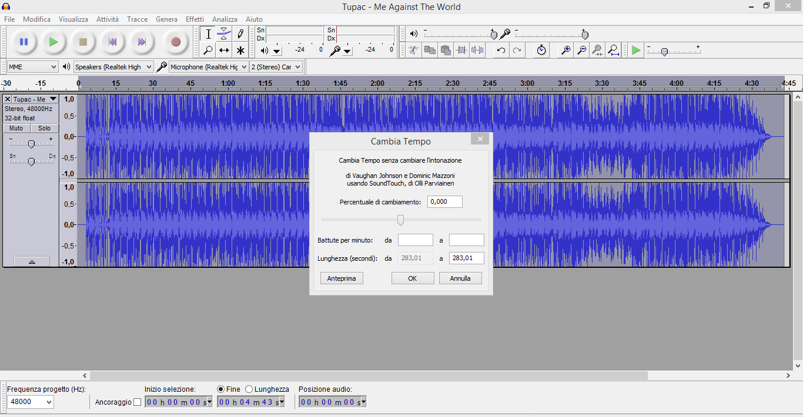
Task: Click the output volume slider handle
Action: tap(494, 35)
